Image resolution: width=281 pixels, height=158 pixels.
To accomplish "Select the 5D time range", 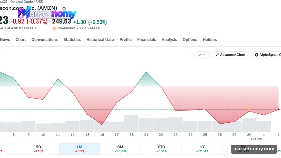I will [38, 149].
